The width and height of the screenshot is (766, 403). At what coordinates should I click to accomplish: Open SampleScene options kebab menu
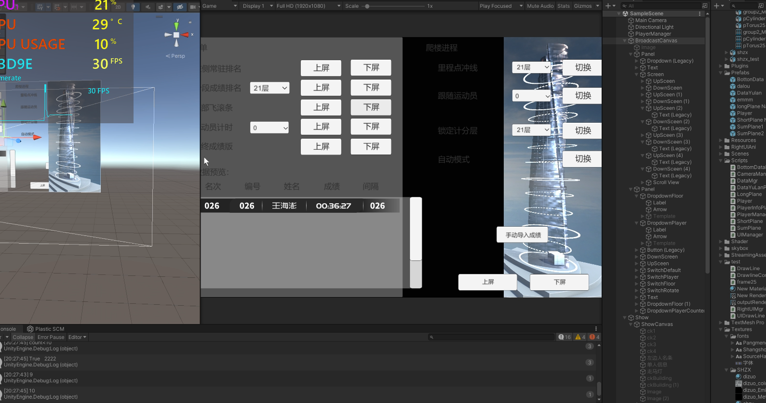click(x=700, y=13)
